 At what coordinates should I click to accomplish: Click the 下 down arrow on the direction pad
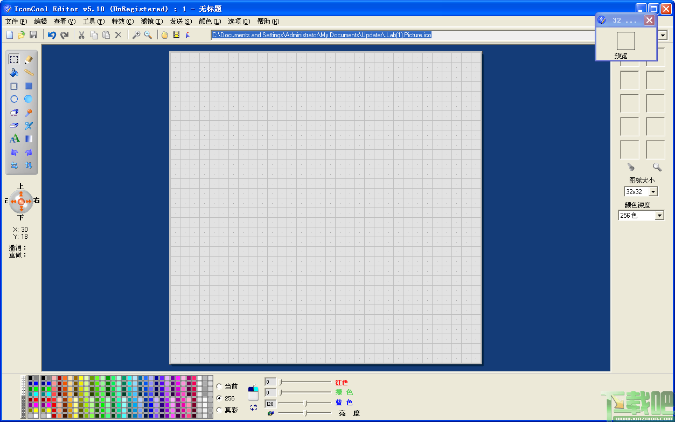pos(21,210)
